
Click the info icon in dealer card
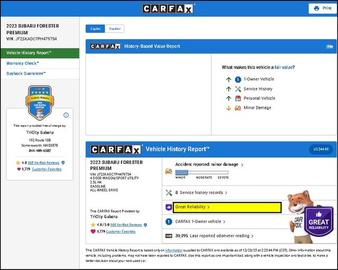click(66, 115)
